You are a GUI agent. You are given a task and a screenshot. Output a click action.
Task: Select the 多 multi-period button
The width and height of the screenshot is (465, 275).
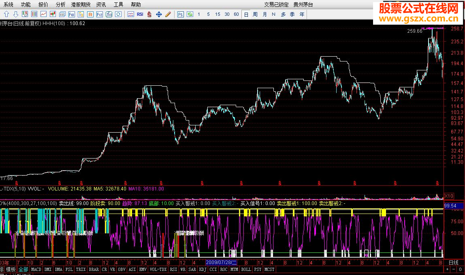pyautogui.click(x=283, y=14)
